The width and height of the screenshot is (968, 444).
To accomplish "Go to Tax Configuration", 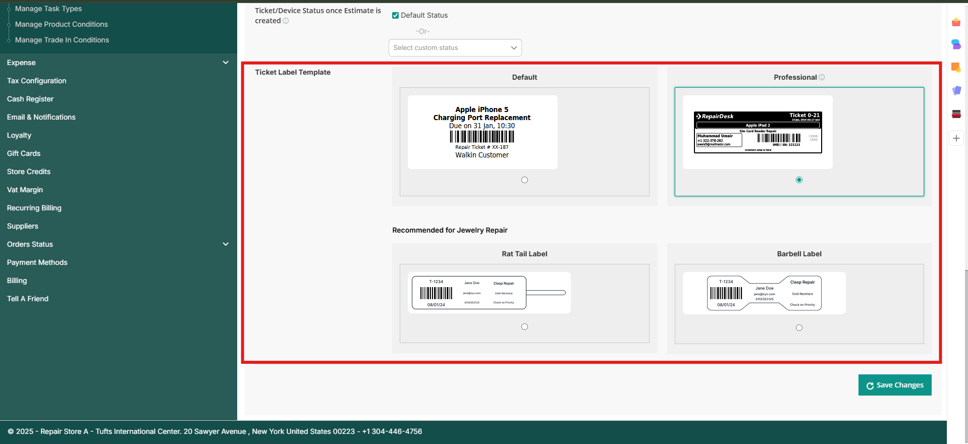I will tap(37, 81).
